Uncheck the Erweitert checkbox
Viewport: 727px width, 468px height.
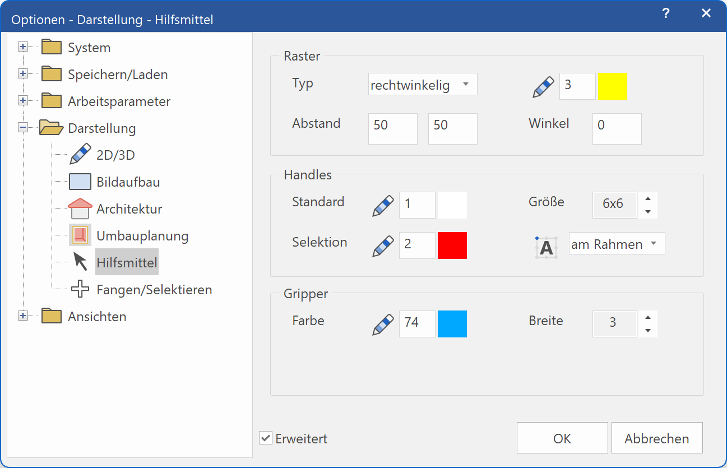(265, 438)
